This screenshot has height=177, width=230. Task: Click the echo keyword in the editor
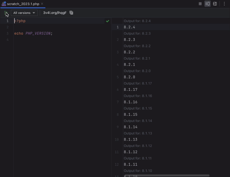[19, 34]
